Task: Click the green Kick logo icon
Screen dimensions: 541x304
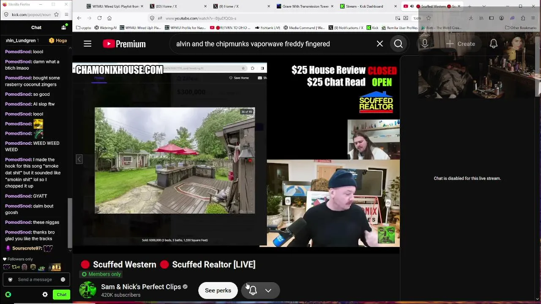Action: pyautogui.click(x=8, y=295)
